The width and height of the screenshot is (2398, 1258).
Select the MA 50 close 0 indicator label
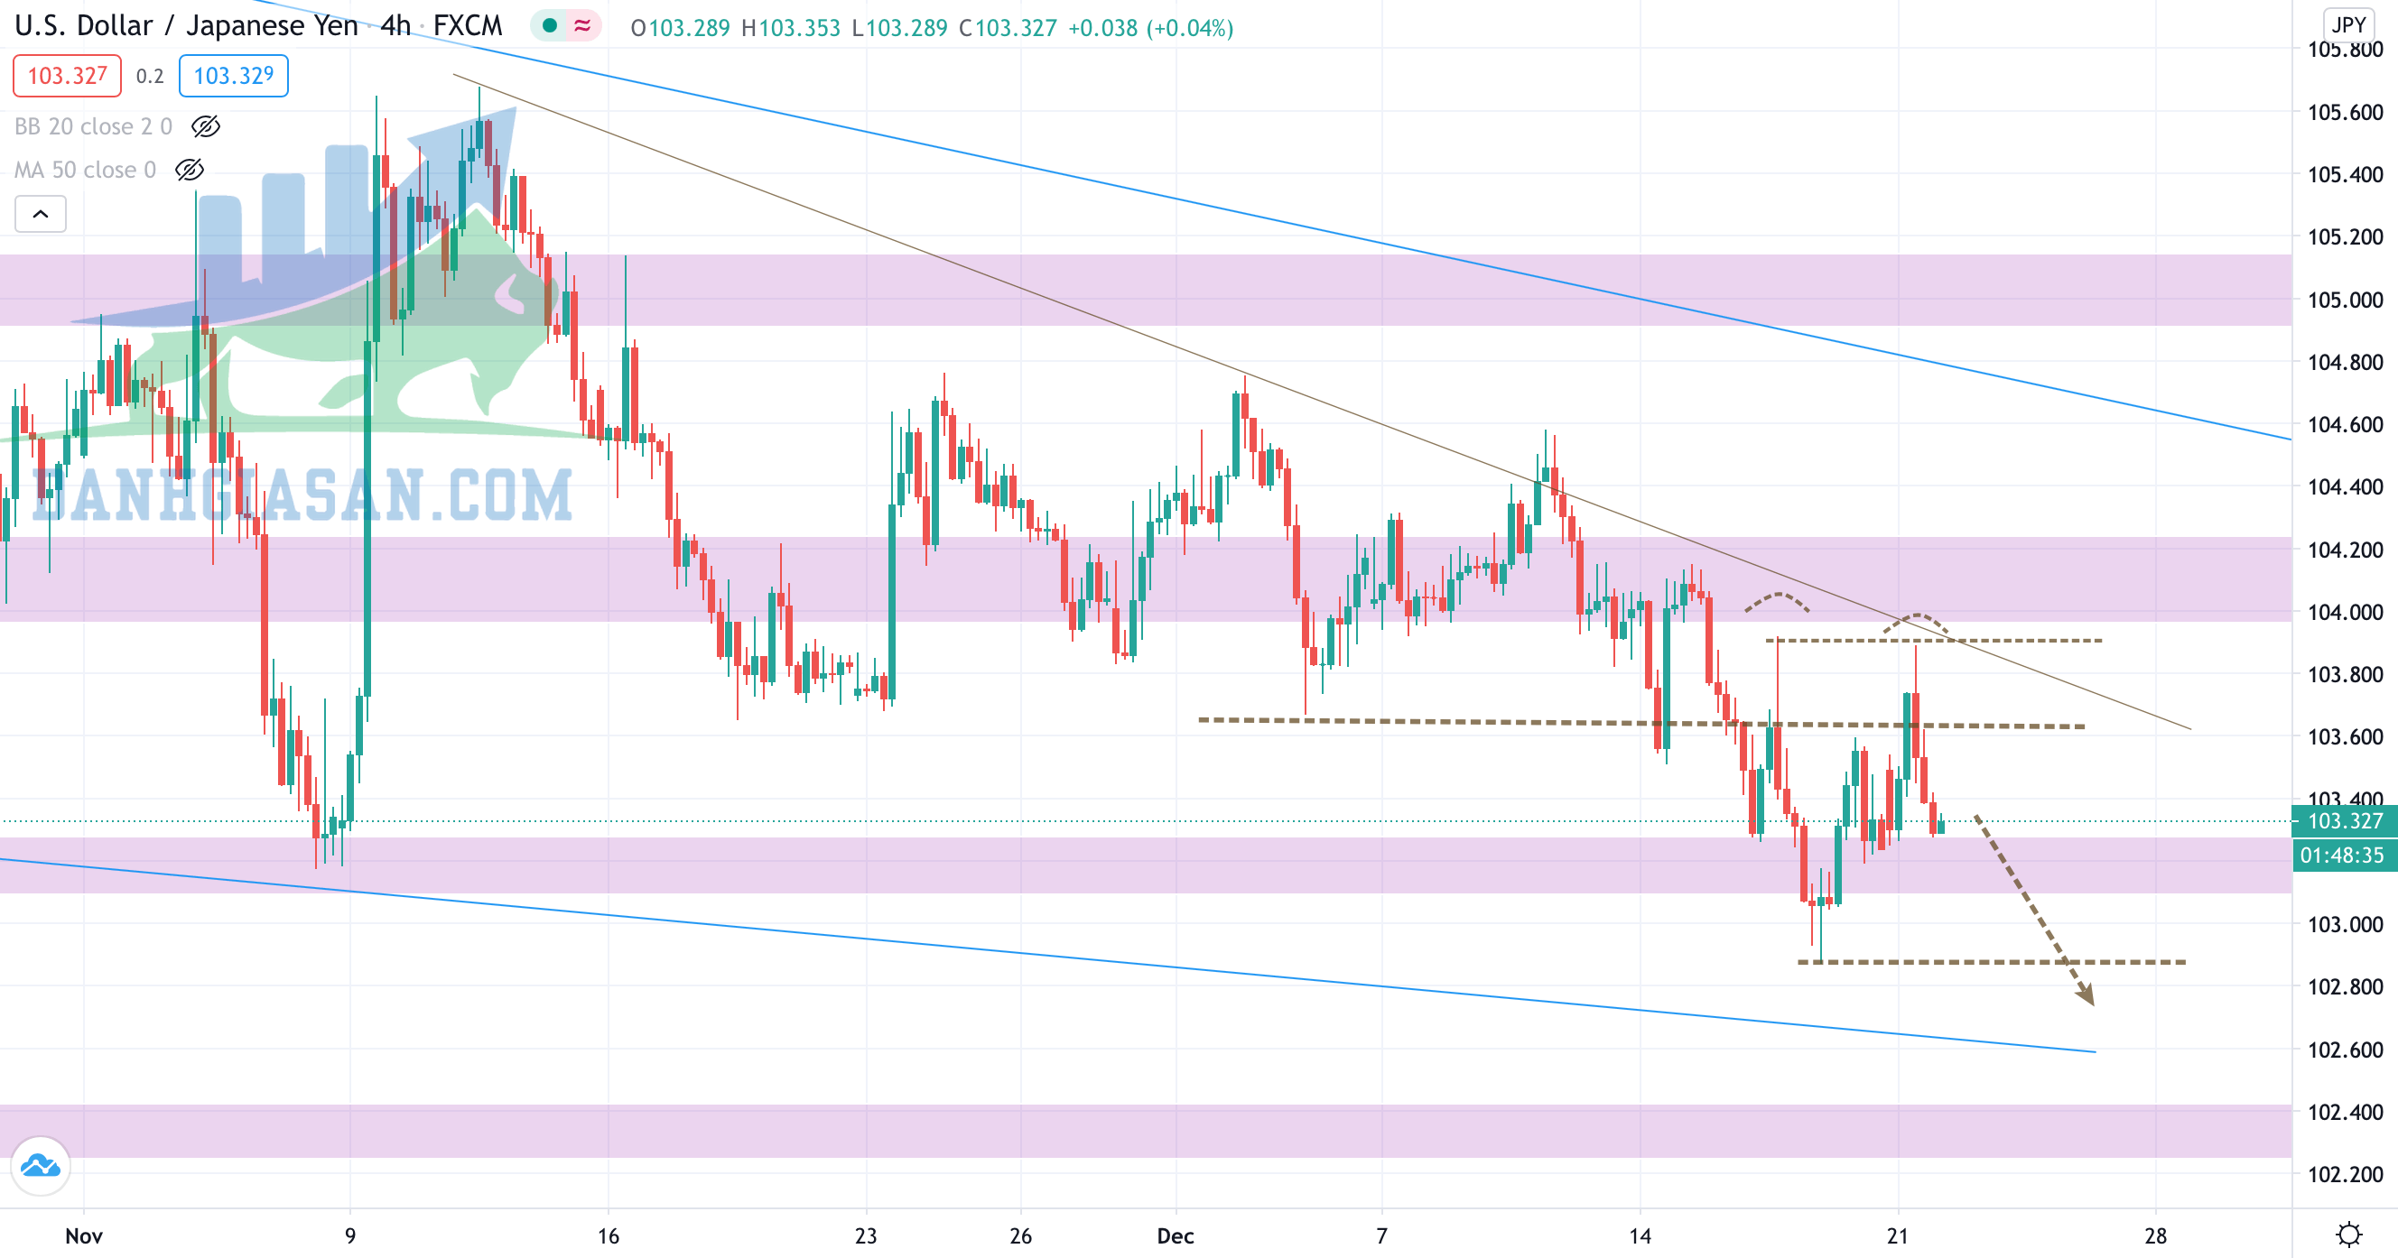tap(85, 170)
